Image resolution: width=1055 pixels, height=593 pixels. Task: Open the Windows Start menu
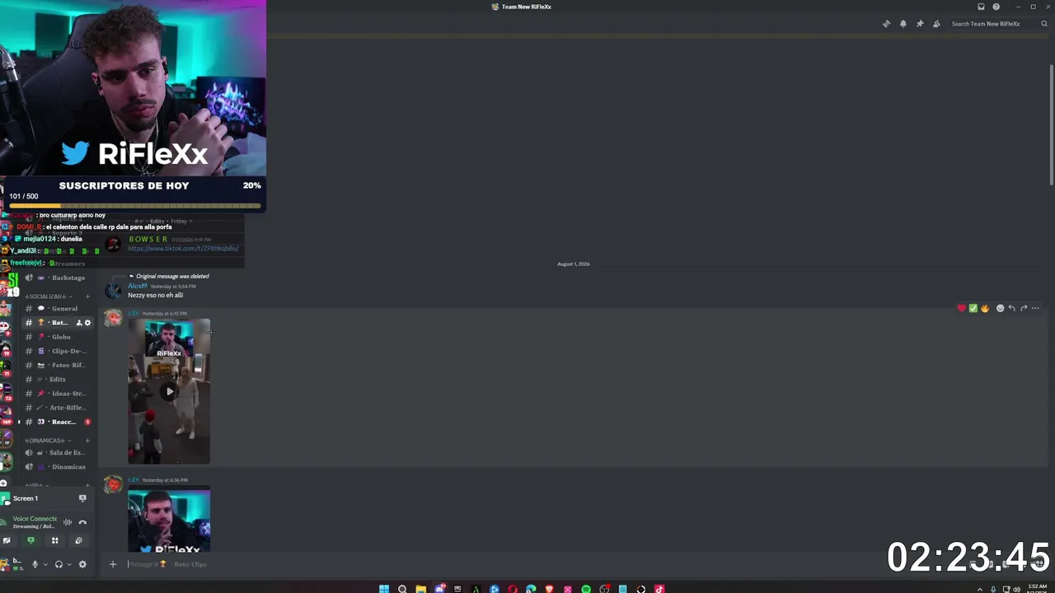pos(383,589)
